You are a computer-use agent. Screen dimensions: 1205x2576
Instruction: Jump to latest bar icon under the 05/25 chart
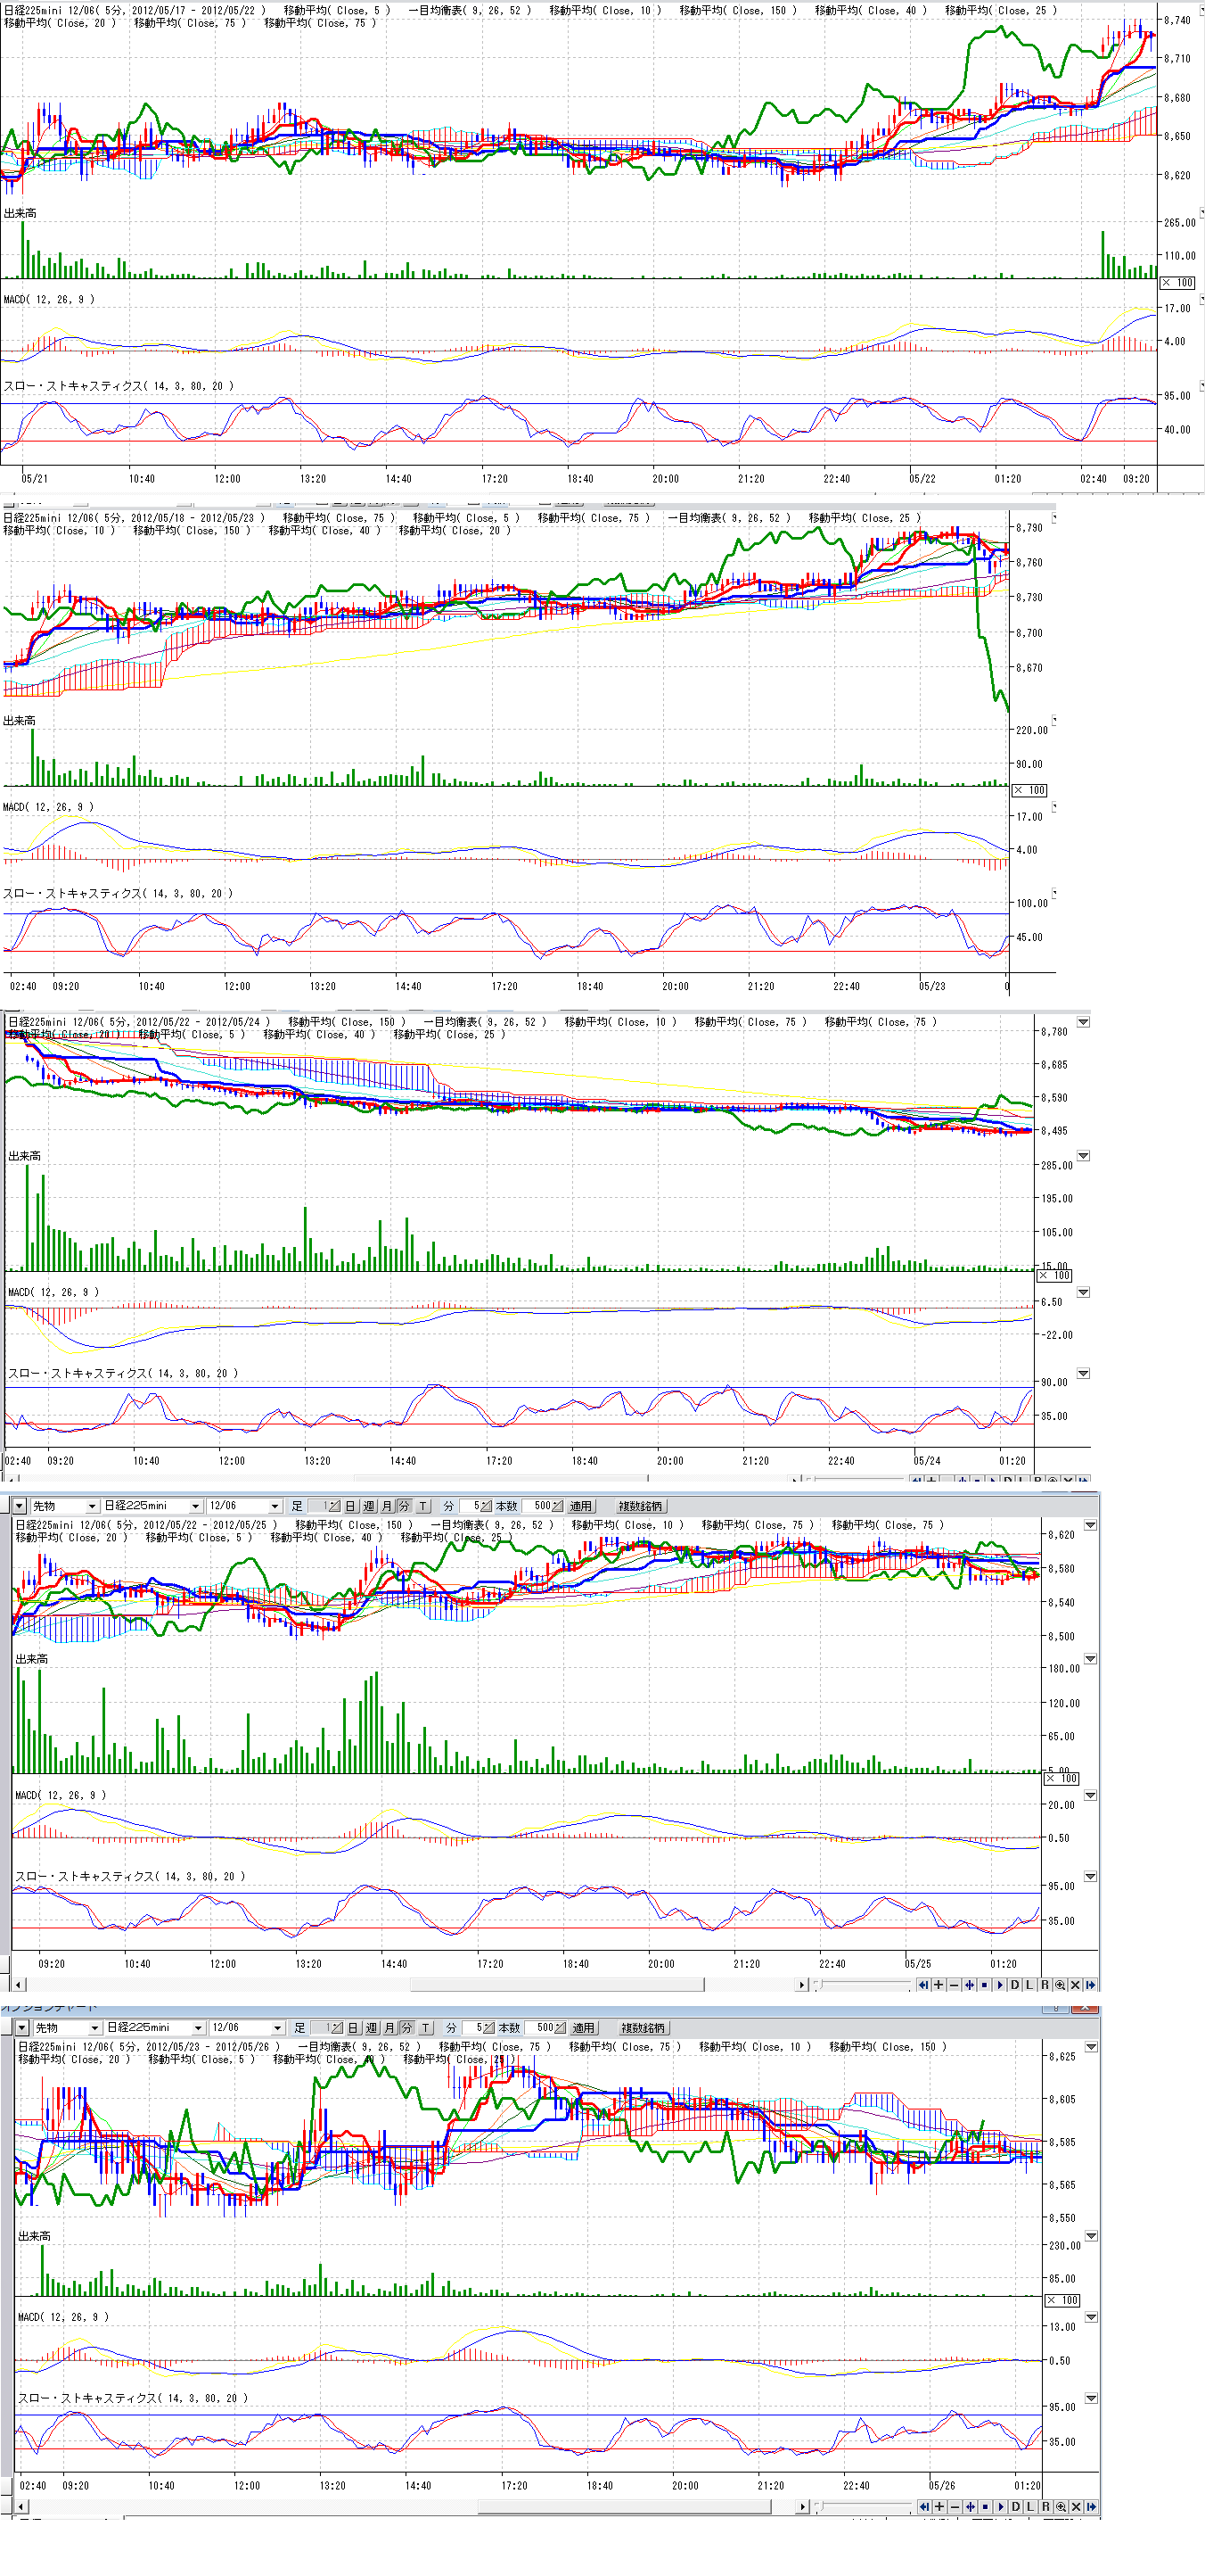tap(1090, 1985)
